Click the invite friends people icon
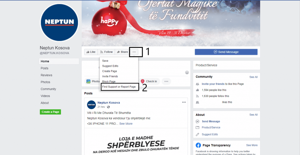Viewport: 300px width, 155px height. pos(197,84)
